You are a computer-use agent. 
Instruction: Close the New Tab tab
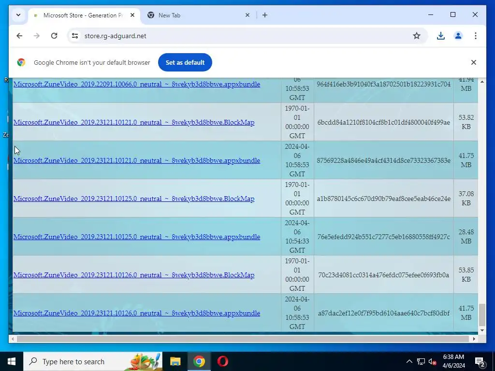tap(247, 15)
